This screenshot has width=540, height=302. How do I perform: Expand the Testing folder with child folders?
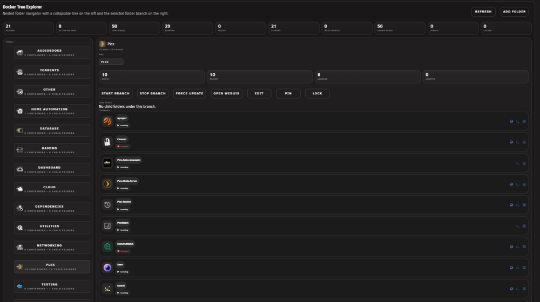[52, 286]
